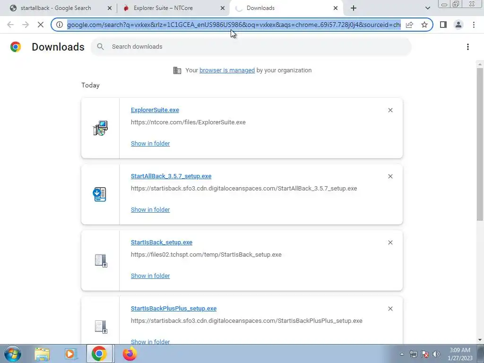Open the Windows Start button

point(13,354)
